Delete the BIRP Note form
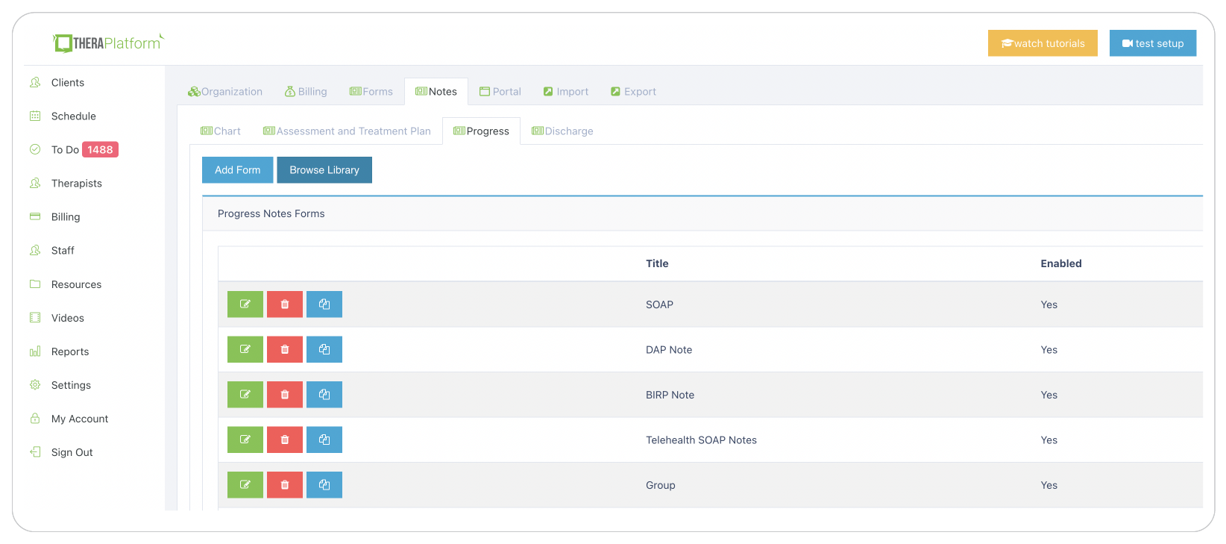 coord(285,395)
